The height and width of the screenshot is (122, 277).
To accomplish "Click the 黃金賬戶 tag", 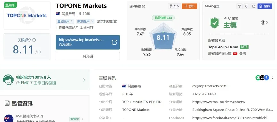I will [65, 21].
